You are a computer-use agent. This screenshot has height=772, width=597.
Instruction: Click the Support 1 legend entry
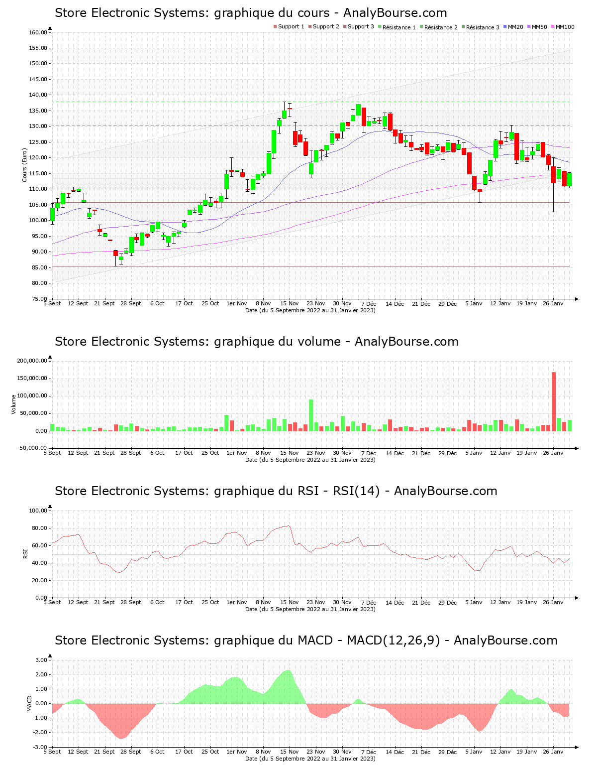click(x=289, y=27)
